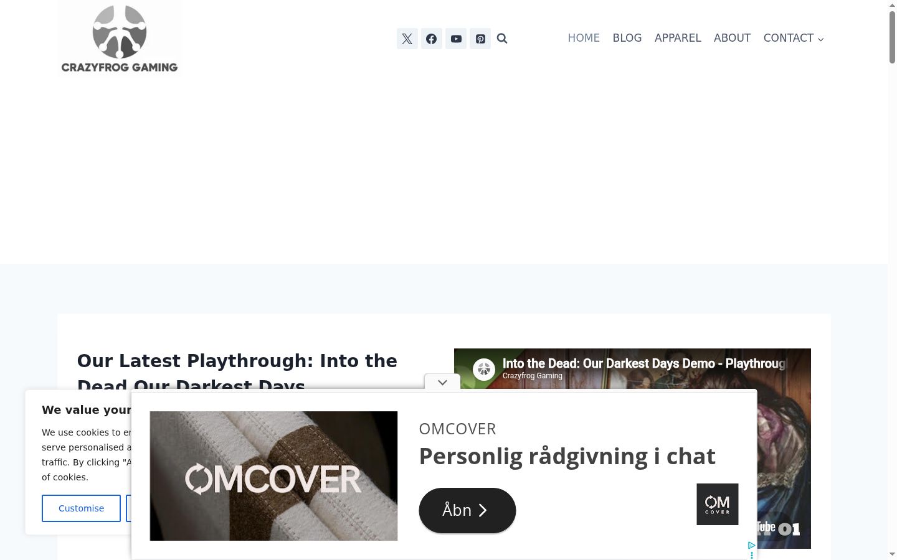Click the AdChoices icon on the ad
Viewport: 897px width, 560px height.
click(x=752, y=546)
